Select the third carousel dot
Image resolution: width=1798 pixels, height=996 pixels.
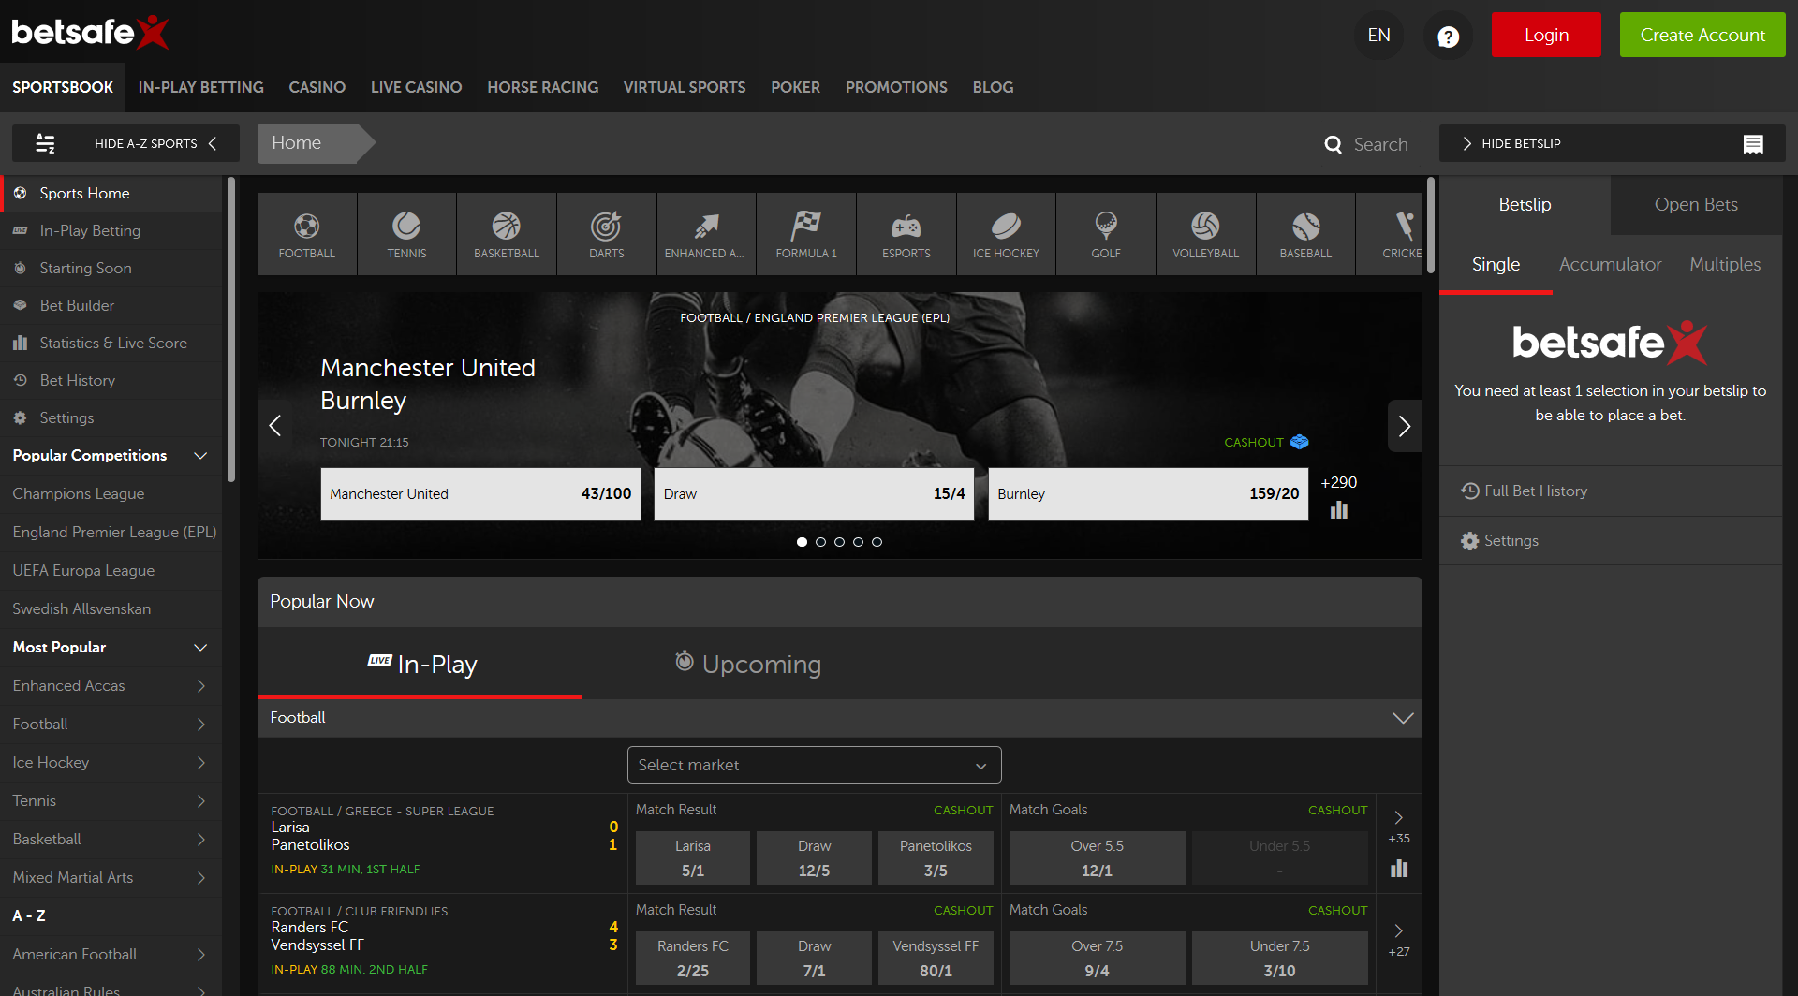[x=839, y=542]
